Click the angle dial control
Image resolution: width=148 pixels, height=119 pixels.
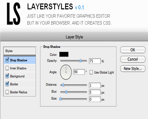[66, 72]
